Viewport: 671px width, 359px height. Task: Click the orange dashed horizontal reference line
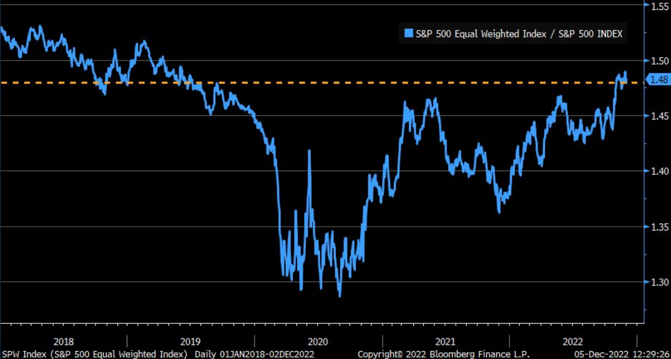click(322, 82)
